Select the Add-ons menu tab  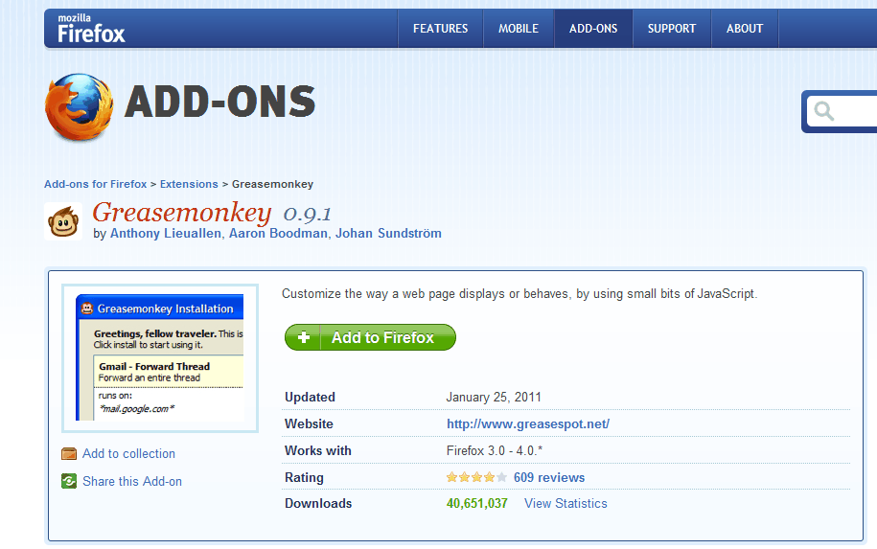pos(593,29)
